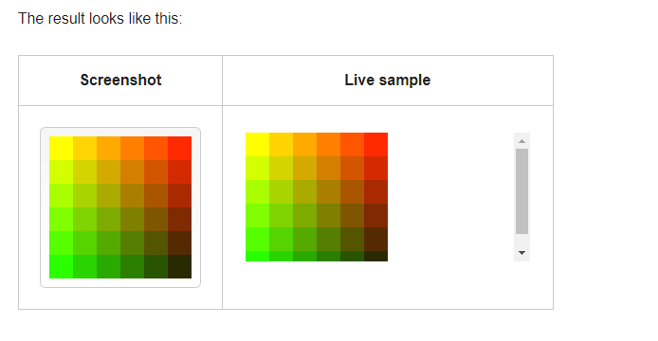Click the screenshot image frame border
Viewport: 658px width, 341px height.
pos(120,130)
